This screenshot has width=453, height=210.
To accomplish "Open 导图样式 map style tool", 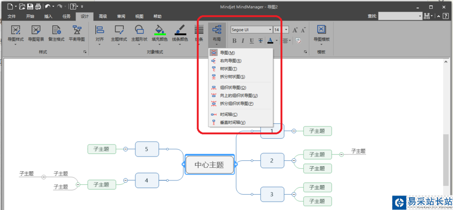I will (15, 35).
